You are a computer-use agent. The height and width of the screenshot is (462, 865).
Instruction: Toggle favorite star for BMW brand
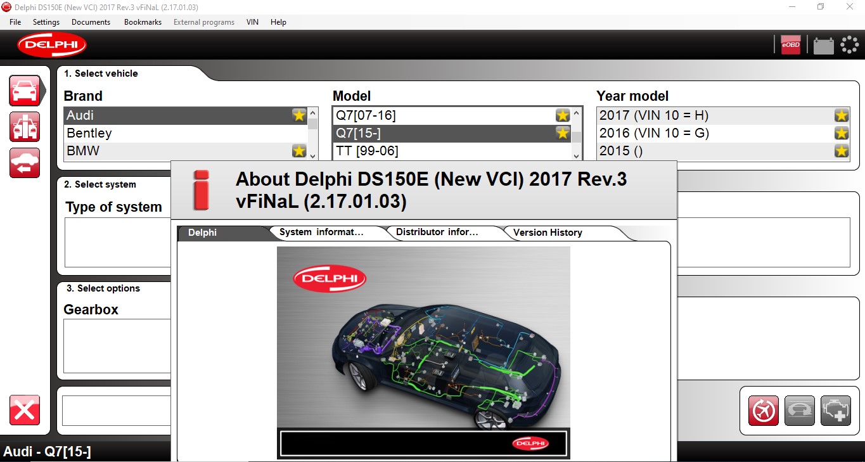[x=299, y=151]
